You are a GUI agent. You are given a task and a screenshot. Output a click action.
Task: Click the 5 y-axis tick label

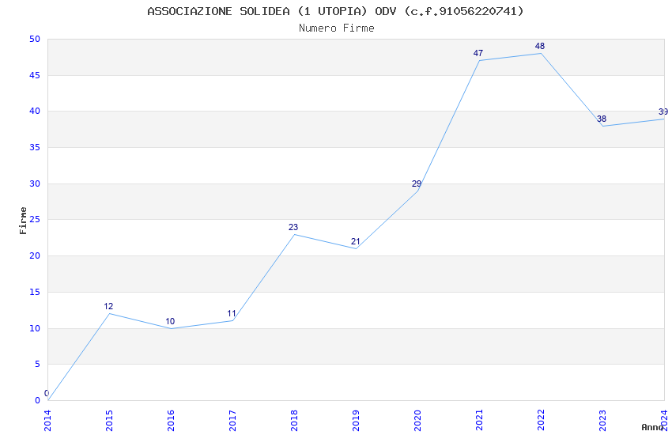(37, 365)
